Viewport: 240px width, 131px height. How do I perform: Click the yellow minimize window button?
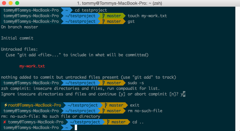point(11,3)
